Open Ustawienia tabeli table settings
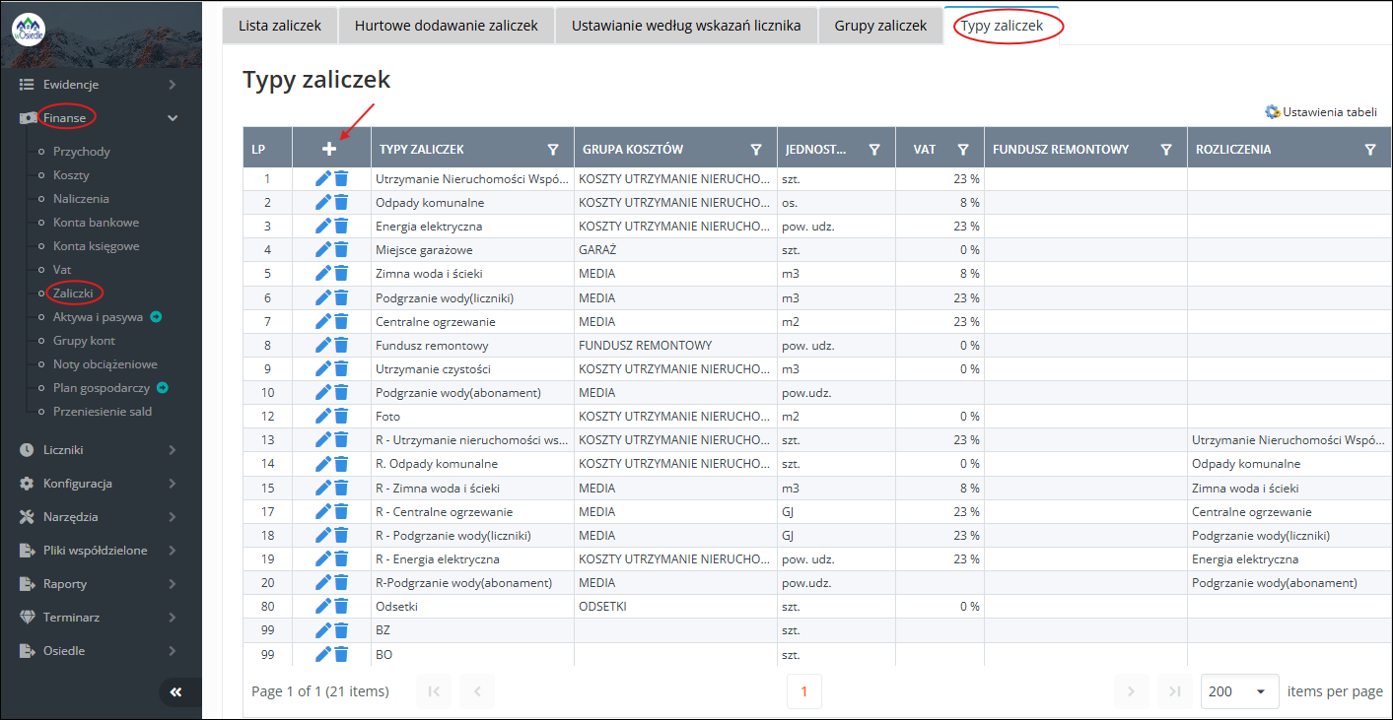The height and width of the screenshot is (720, 1393). point(1321,112)
